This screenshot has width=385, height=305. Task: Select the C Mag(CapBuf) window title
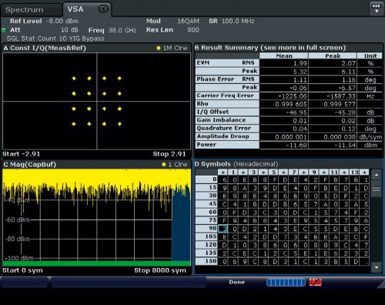coord(30,164)
